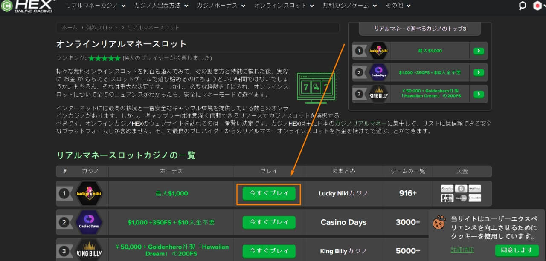This screenshot has height=261, width=546.
Task: Expand the カジノ入出金方法 menu
Action: click(x=162, y=6)
